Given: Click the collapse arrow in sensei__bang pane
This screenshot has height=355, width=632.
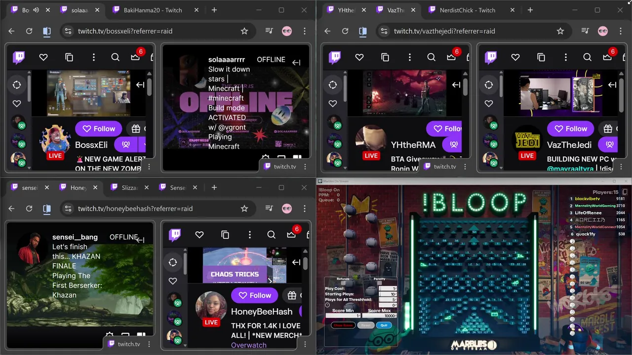Looking at the screenshot, I should pyautogui.click(x=140, y=240).
